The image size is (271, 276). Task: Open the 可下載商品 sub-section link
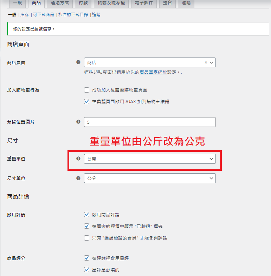pos(44,15)
